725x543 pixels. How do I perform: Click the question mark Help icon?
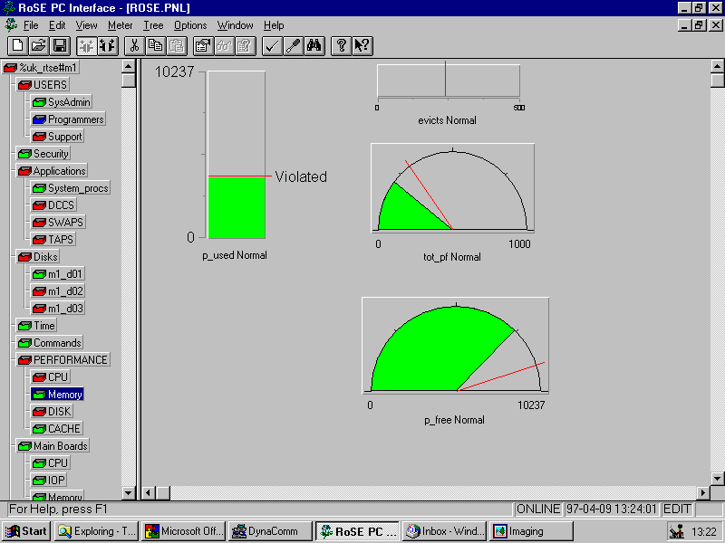[341, 45]
